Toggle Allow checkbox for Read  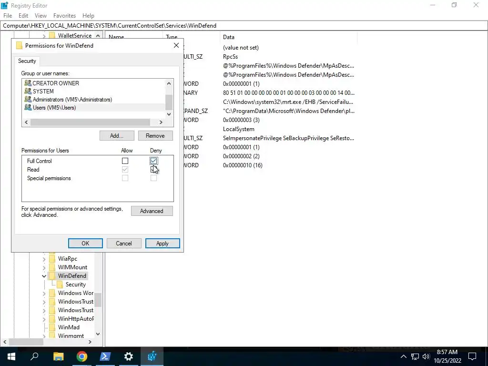tap(125, 170)
